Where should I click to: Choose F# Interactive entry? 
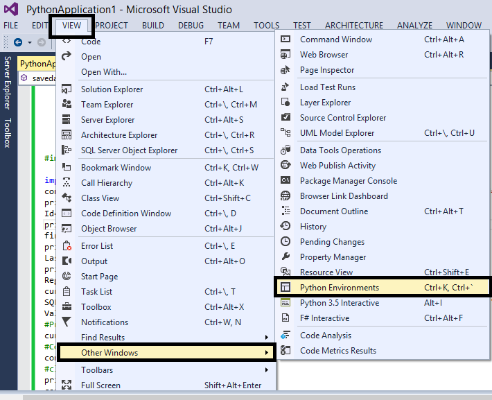(x=383, y=318)
